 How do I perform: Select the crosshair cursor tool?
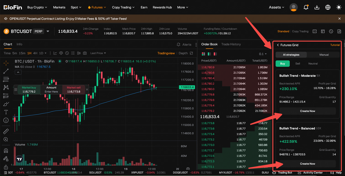[x=6, y=63]
